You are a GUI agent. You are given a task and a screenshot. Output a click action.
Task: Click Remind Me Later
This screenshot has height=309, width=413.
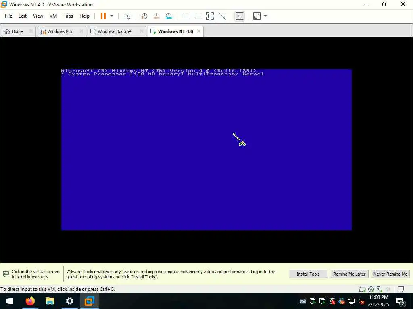coord(349,274)
